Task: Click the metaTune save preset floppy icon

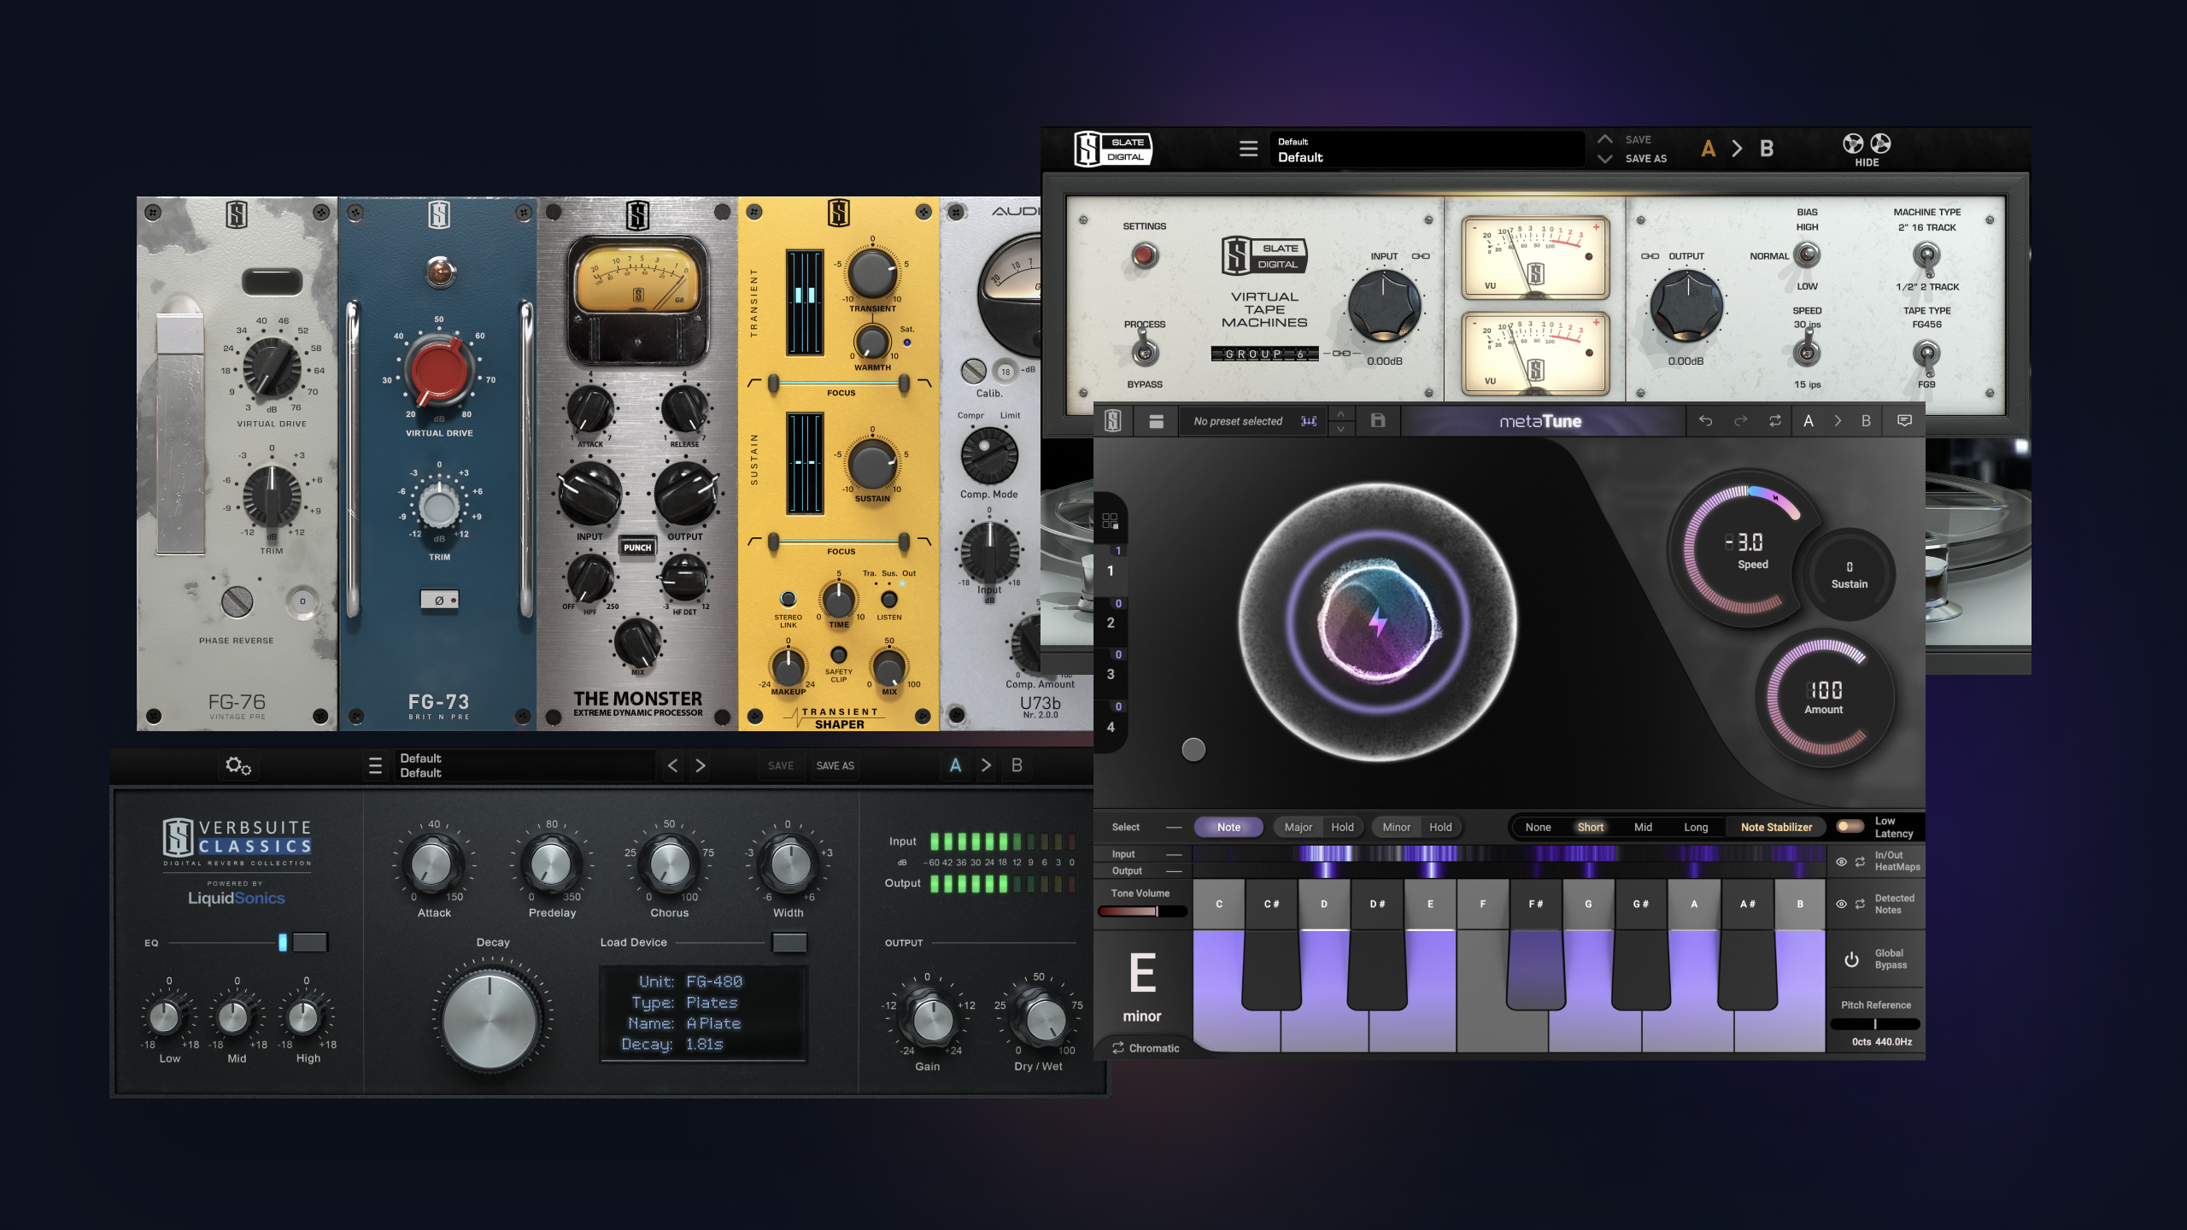Action: pyautogui.click(x=1377, y=420)
